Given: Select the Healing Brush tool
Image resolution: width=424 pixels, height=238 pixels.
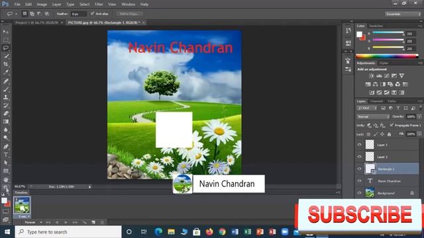Looking at the screenshot, I should coord(6,81).
